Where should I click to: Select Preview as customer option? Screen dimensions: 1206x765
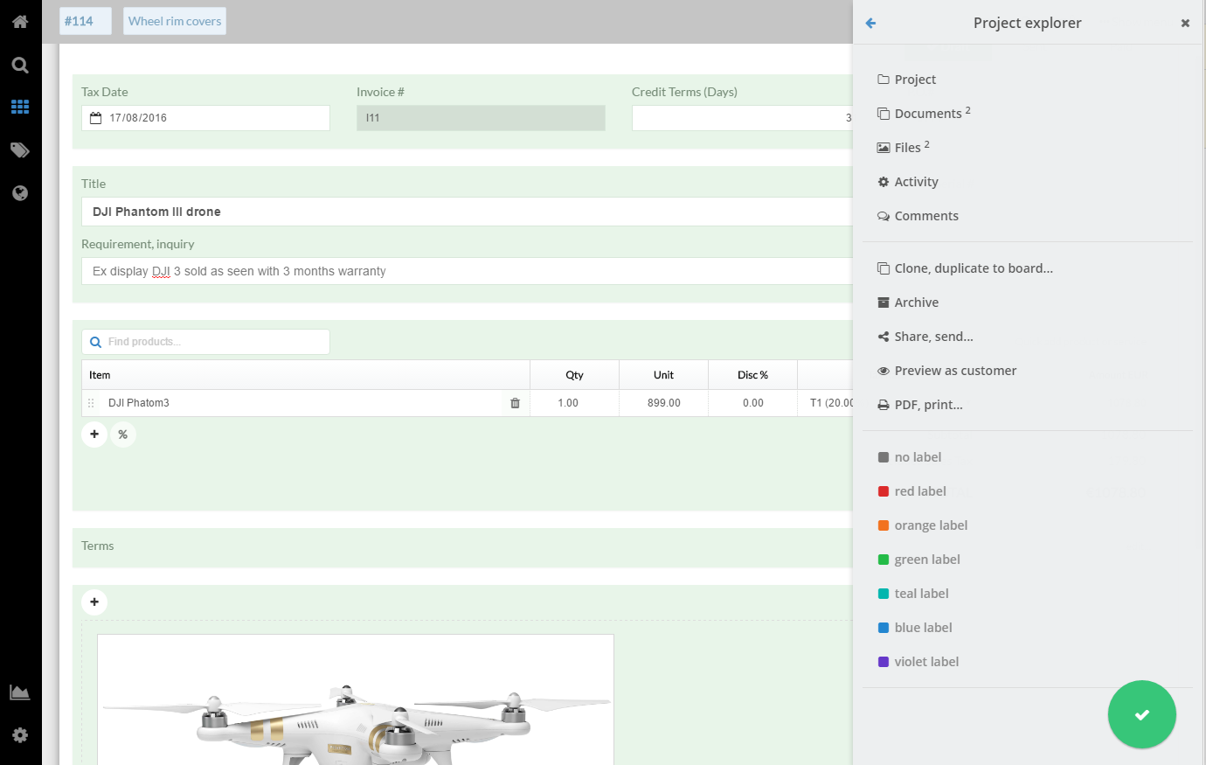click(954, 371)
